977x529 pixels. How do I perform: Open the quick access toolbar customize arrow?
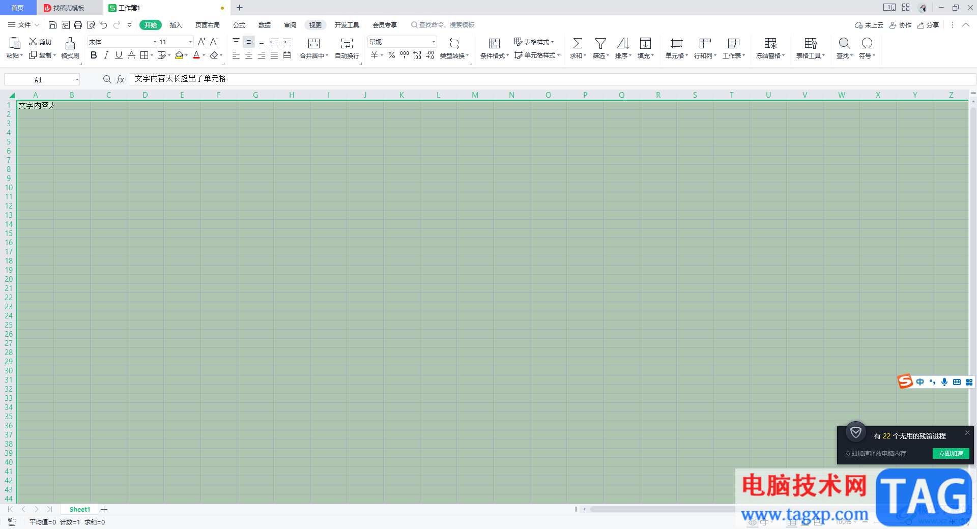coord(129,25)
